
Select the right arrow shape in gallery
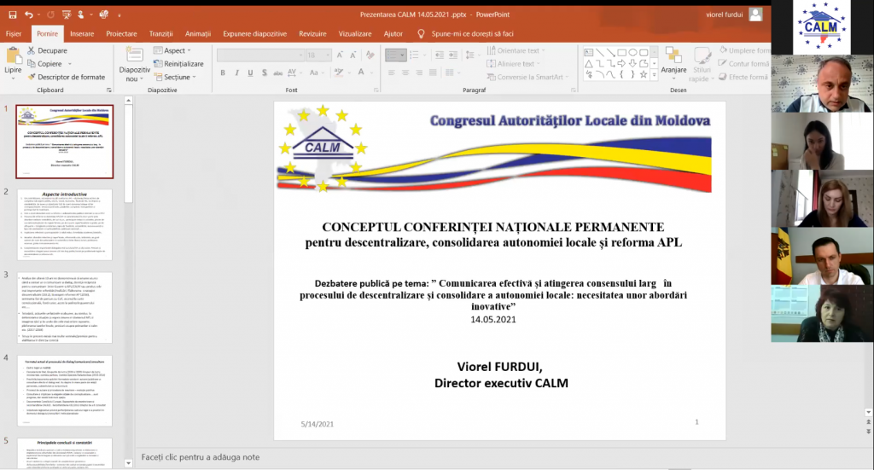point(621,63)
